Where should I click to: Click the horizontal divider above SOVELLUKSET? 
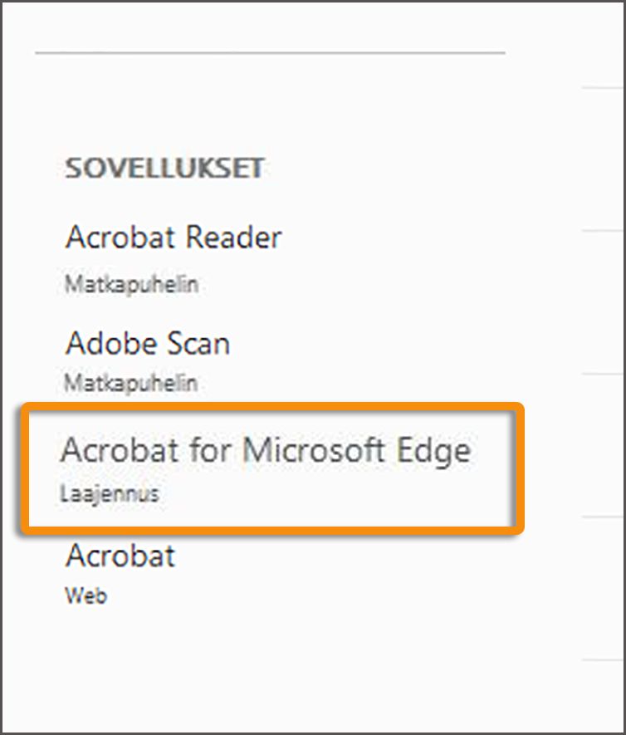coord(270,53)
